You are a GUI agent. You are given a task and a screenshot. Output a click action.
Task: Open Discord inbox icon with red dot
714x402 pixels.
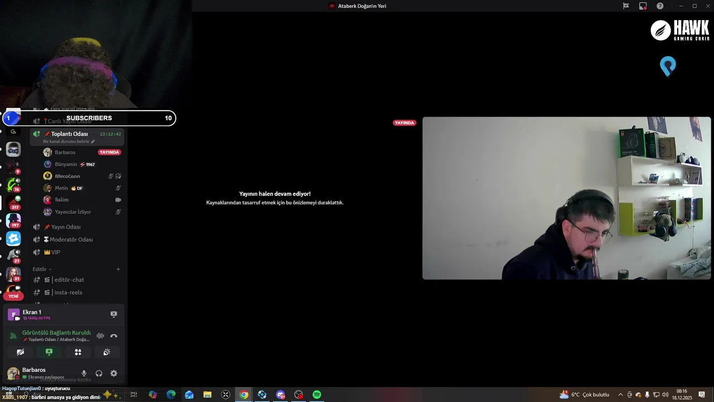643,6
